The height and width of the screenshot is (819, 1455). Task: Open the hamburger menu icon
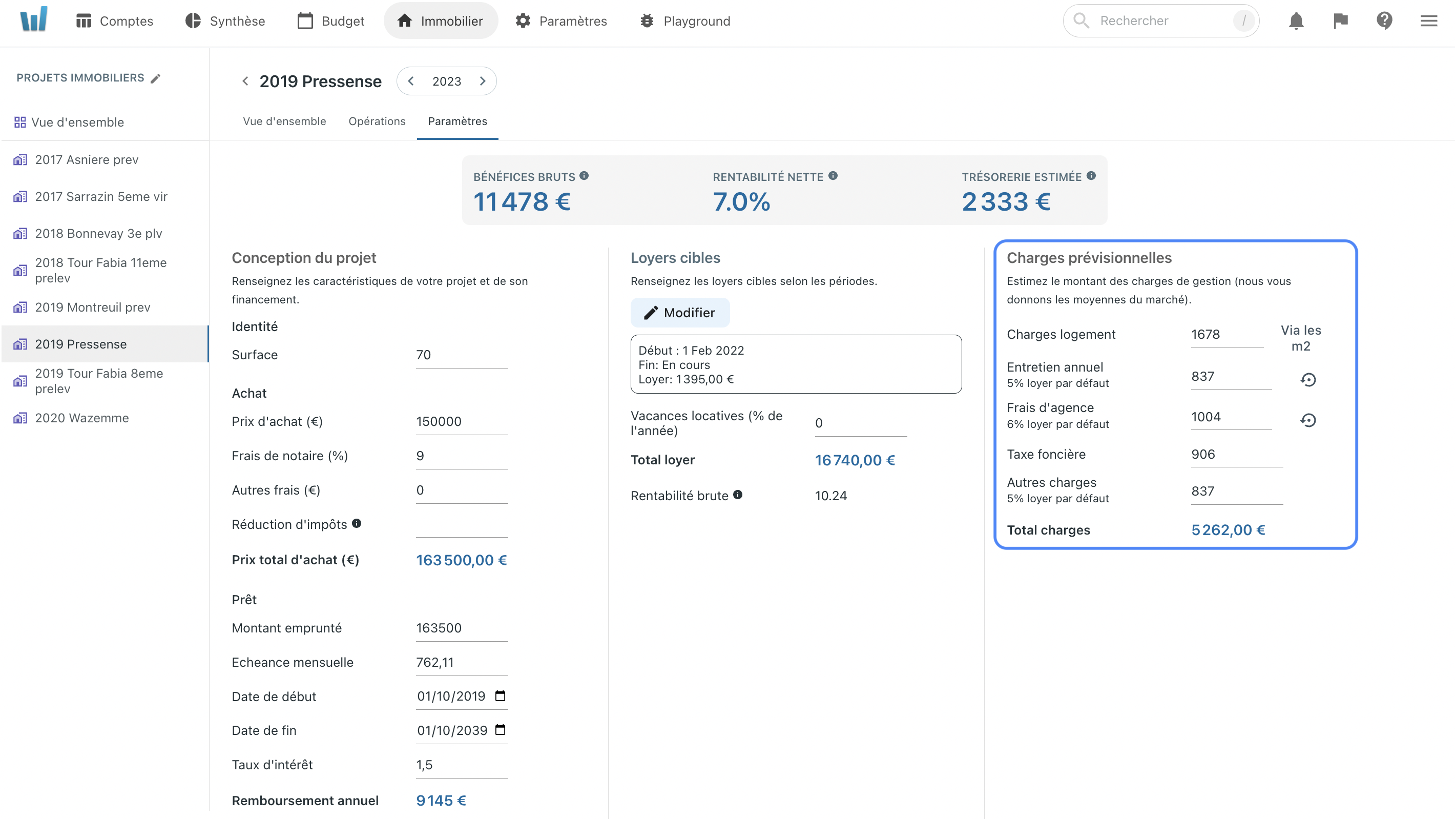(x=1428, y=21)
